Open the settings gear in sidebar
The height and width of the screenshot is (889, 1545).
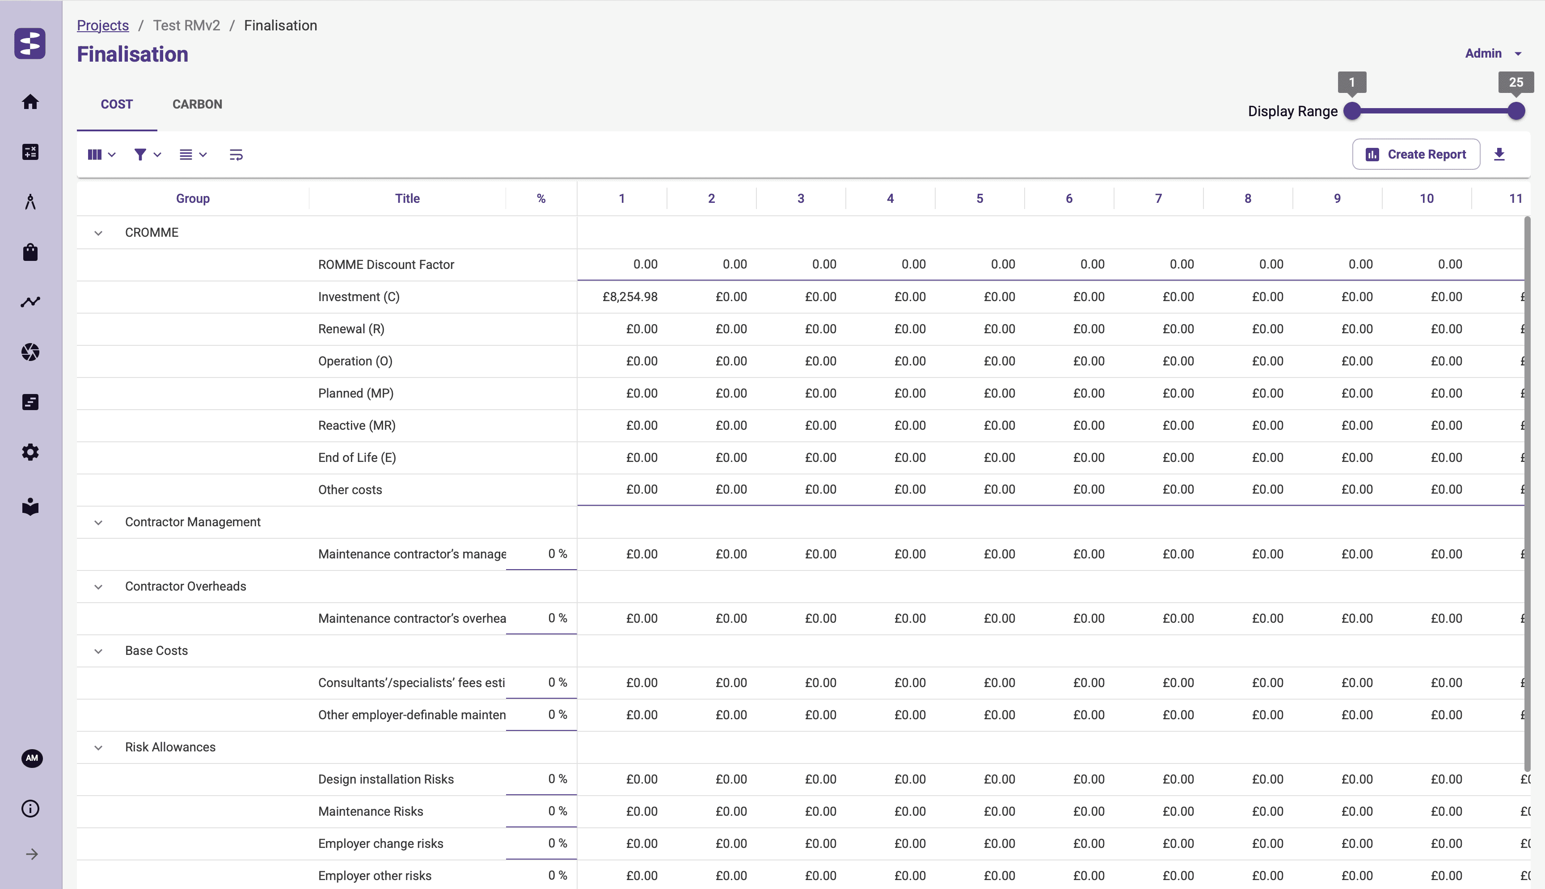[x=30, y=452]
